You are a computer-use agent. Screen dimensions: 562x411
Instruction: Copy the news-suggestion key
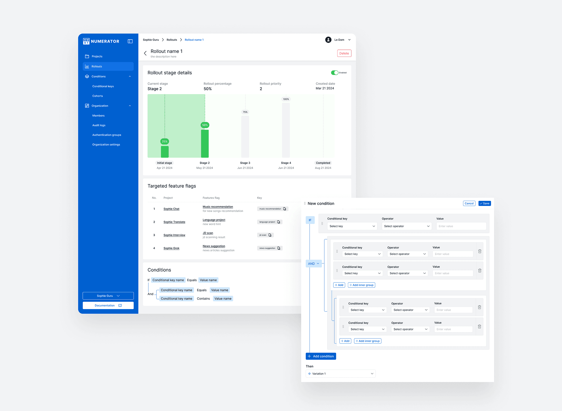279,248
